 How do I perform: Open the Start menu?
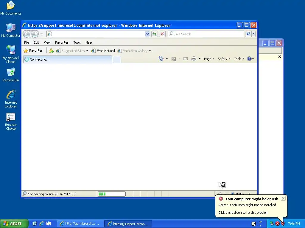pos(14,224)
